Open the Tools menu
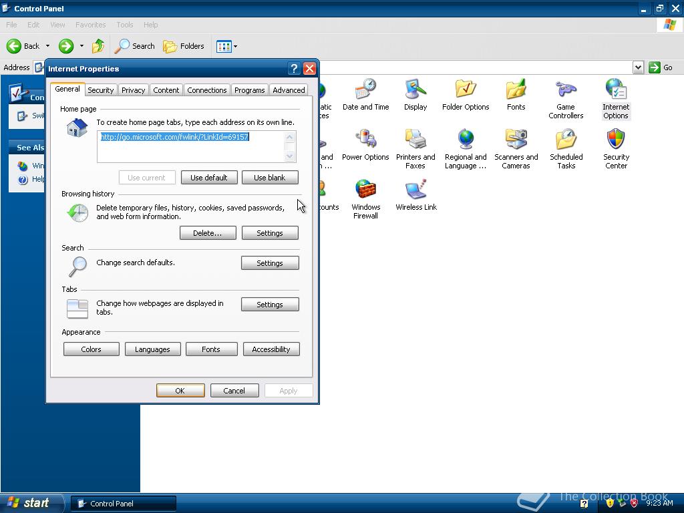The image size is (684, 513). tap(125, 25)
